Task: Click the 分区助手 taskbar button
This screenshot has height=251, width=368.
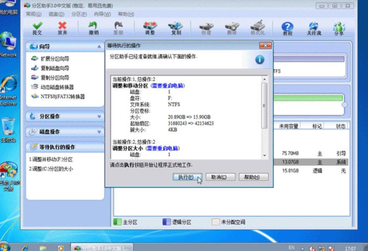Action: coord(102,248)
